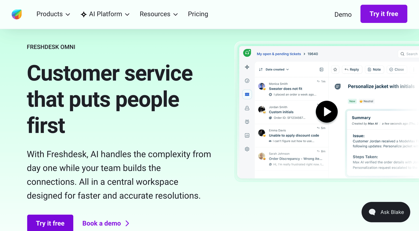The image size is (419, 231).
Task: Click the Neutral sentiment tag
Action: pyautogui.click(x=366, y=101)
